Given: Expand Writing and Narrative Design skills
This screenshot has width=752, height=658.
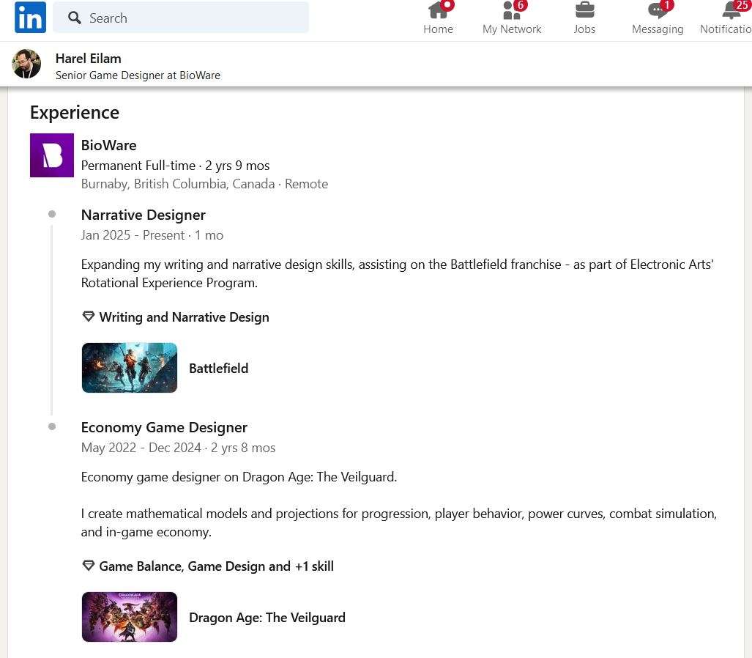Looking at the screenshot, I should (x=184, y=317).
